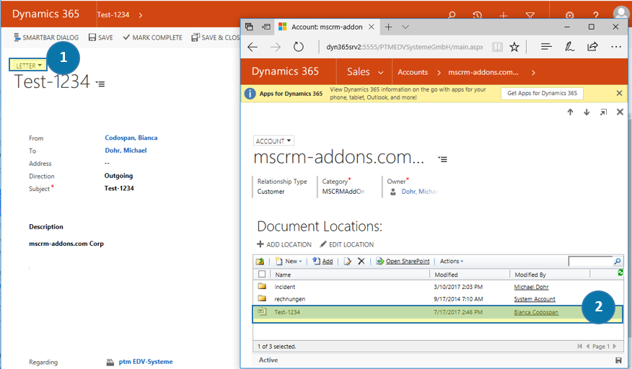Toggle the select all documents checkbox
Viewport: 632px width, 369px height.
click(x=262, y=275)
